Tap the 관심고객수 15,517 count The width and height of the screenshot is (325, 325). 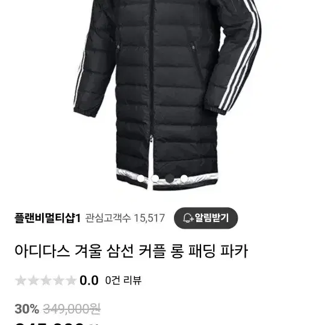125,218
